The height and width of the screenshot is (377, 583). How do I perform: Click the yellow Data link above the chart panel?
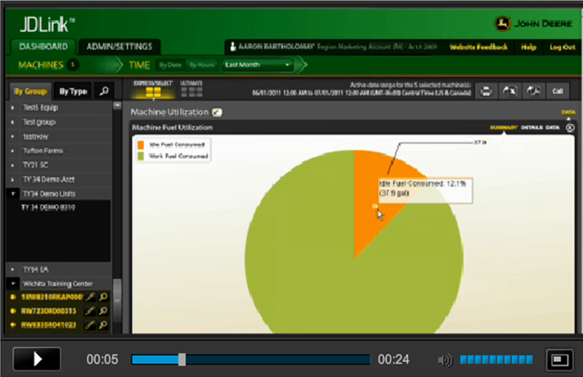tap(569, 112)
